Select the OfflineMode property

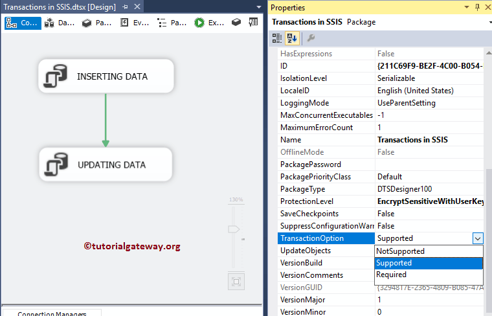point(326,152)
